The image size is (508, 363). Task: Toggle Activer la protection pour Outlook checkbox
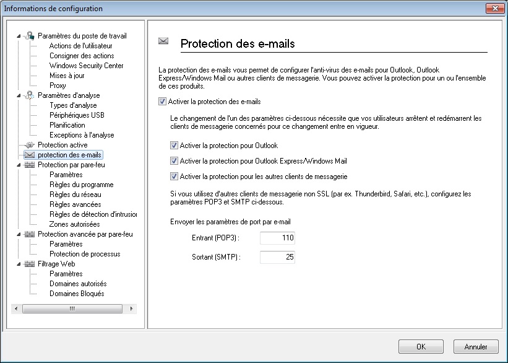pyautogui.click(x=174, y=146)
